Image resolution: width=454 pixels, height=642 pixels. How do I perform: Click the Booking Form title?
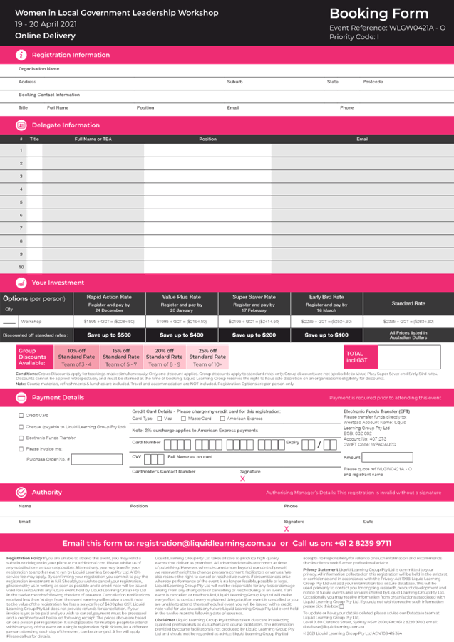point(379,14)
